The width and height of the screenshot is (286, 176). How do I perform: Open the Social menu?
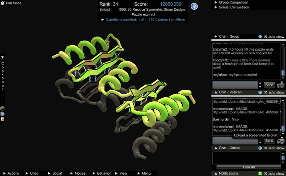pos(55,173)
